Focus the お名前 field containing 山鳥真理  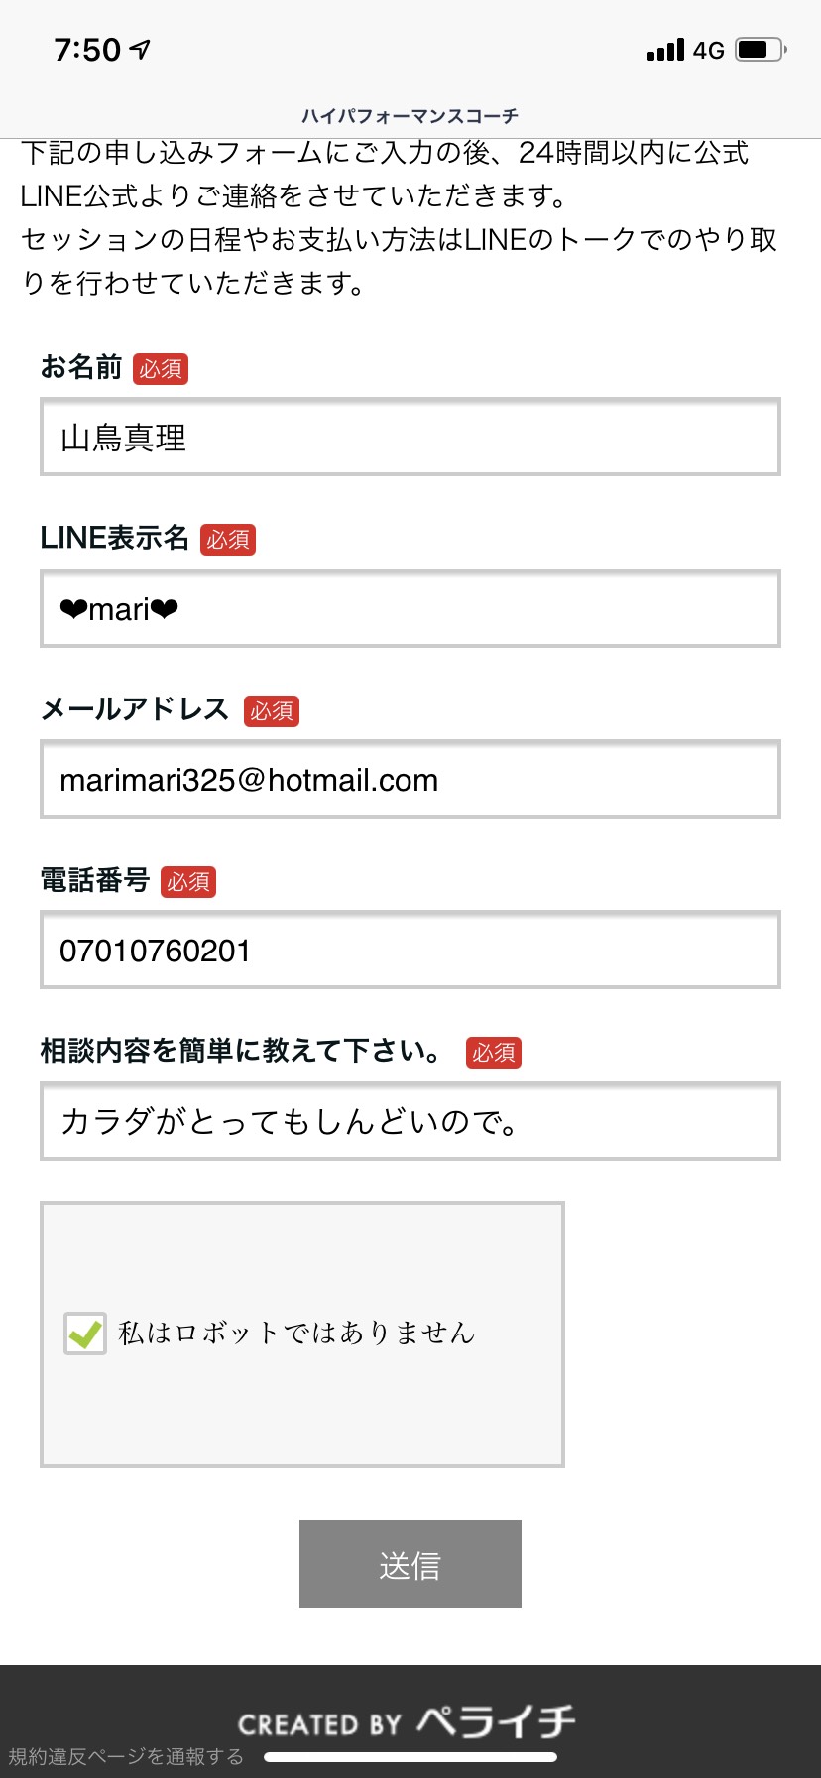point(410,437)
